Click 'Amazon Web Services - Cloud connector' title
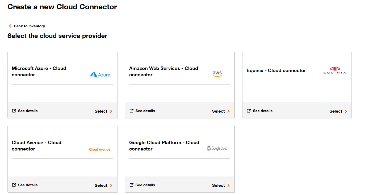Screen dimensions: 377x195 point(164,72)
